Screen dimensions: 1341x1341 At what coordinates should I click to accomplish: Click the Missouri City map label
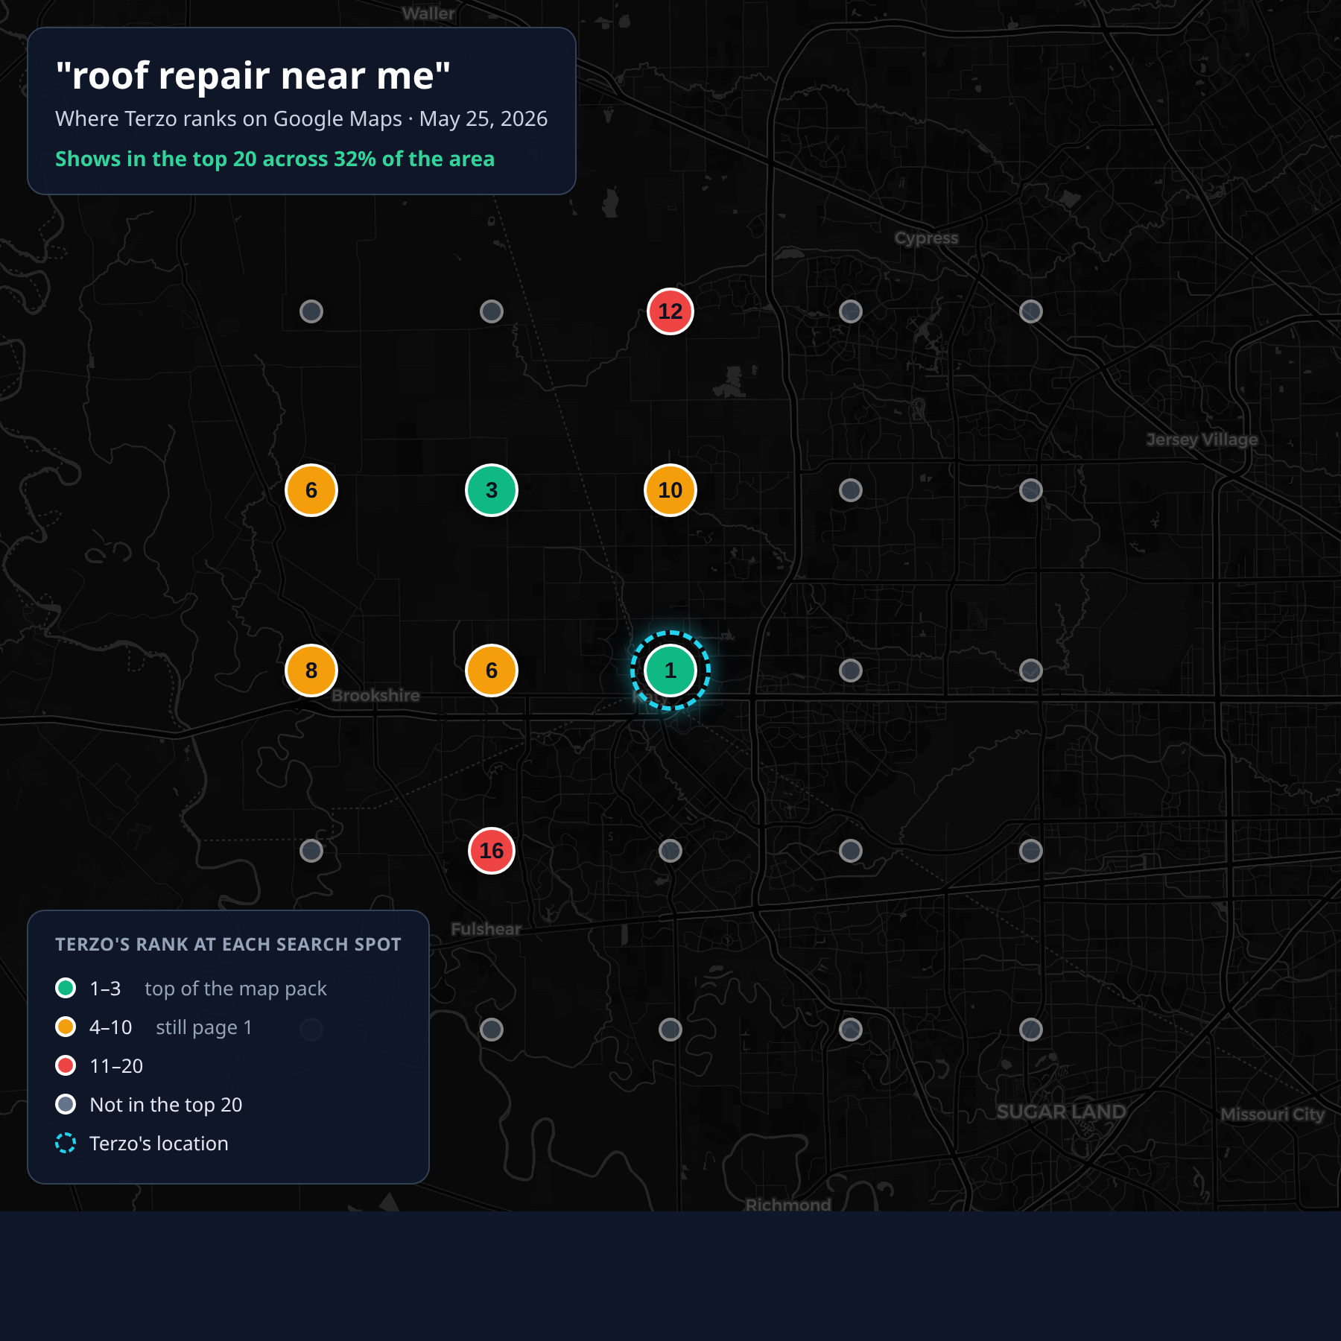pyautogui.click(x=1272, y=1115)
